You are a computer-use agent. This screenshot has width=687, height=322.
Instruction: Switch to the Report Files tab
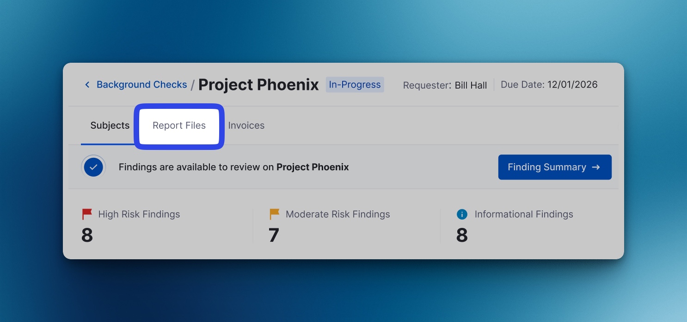pyautogui.click(x=179, y=125)
